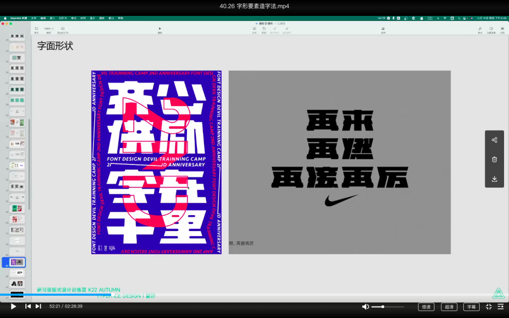Open the Animate (动画效果) panel icon

pyautogui.click(x=491, y=29)
